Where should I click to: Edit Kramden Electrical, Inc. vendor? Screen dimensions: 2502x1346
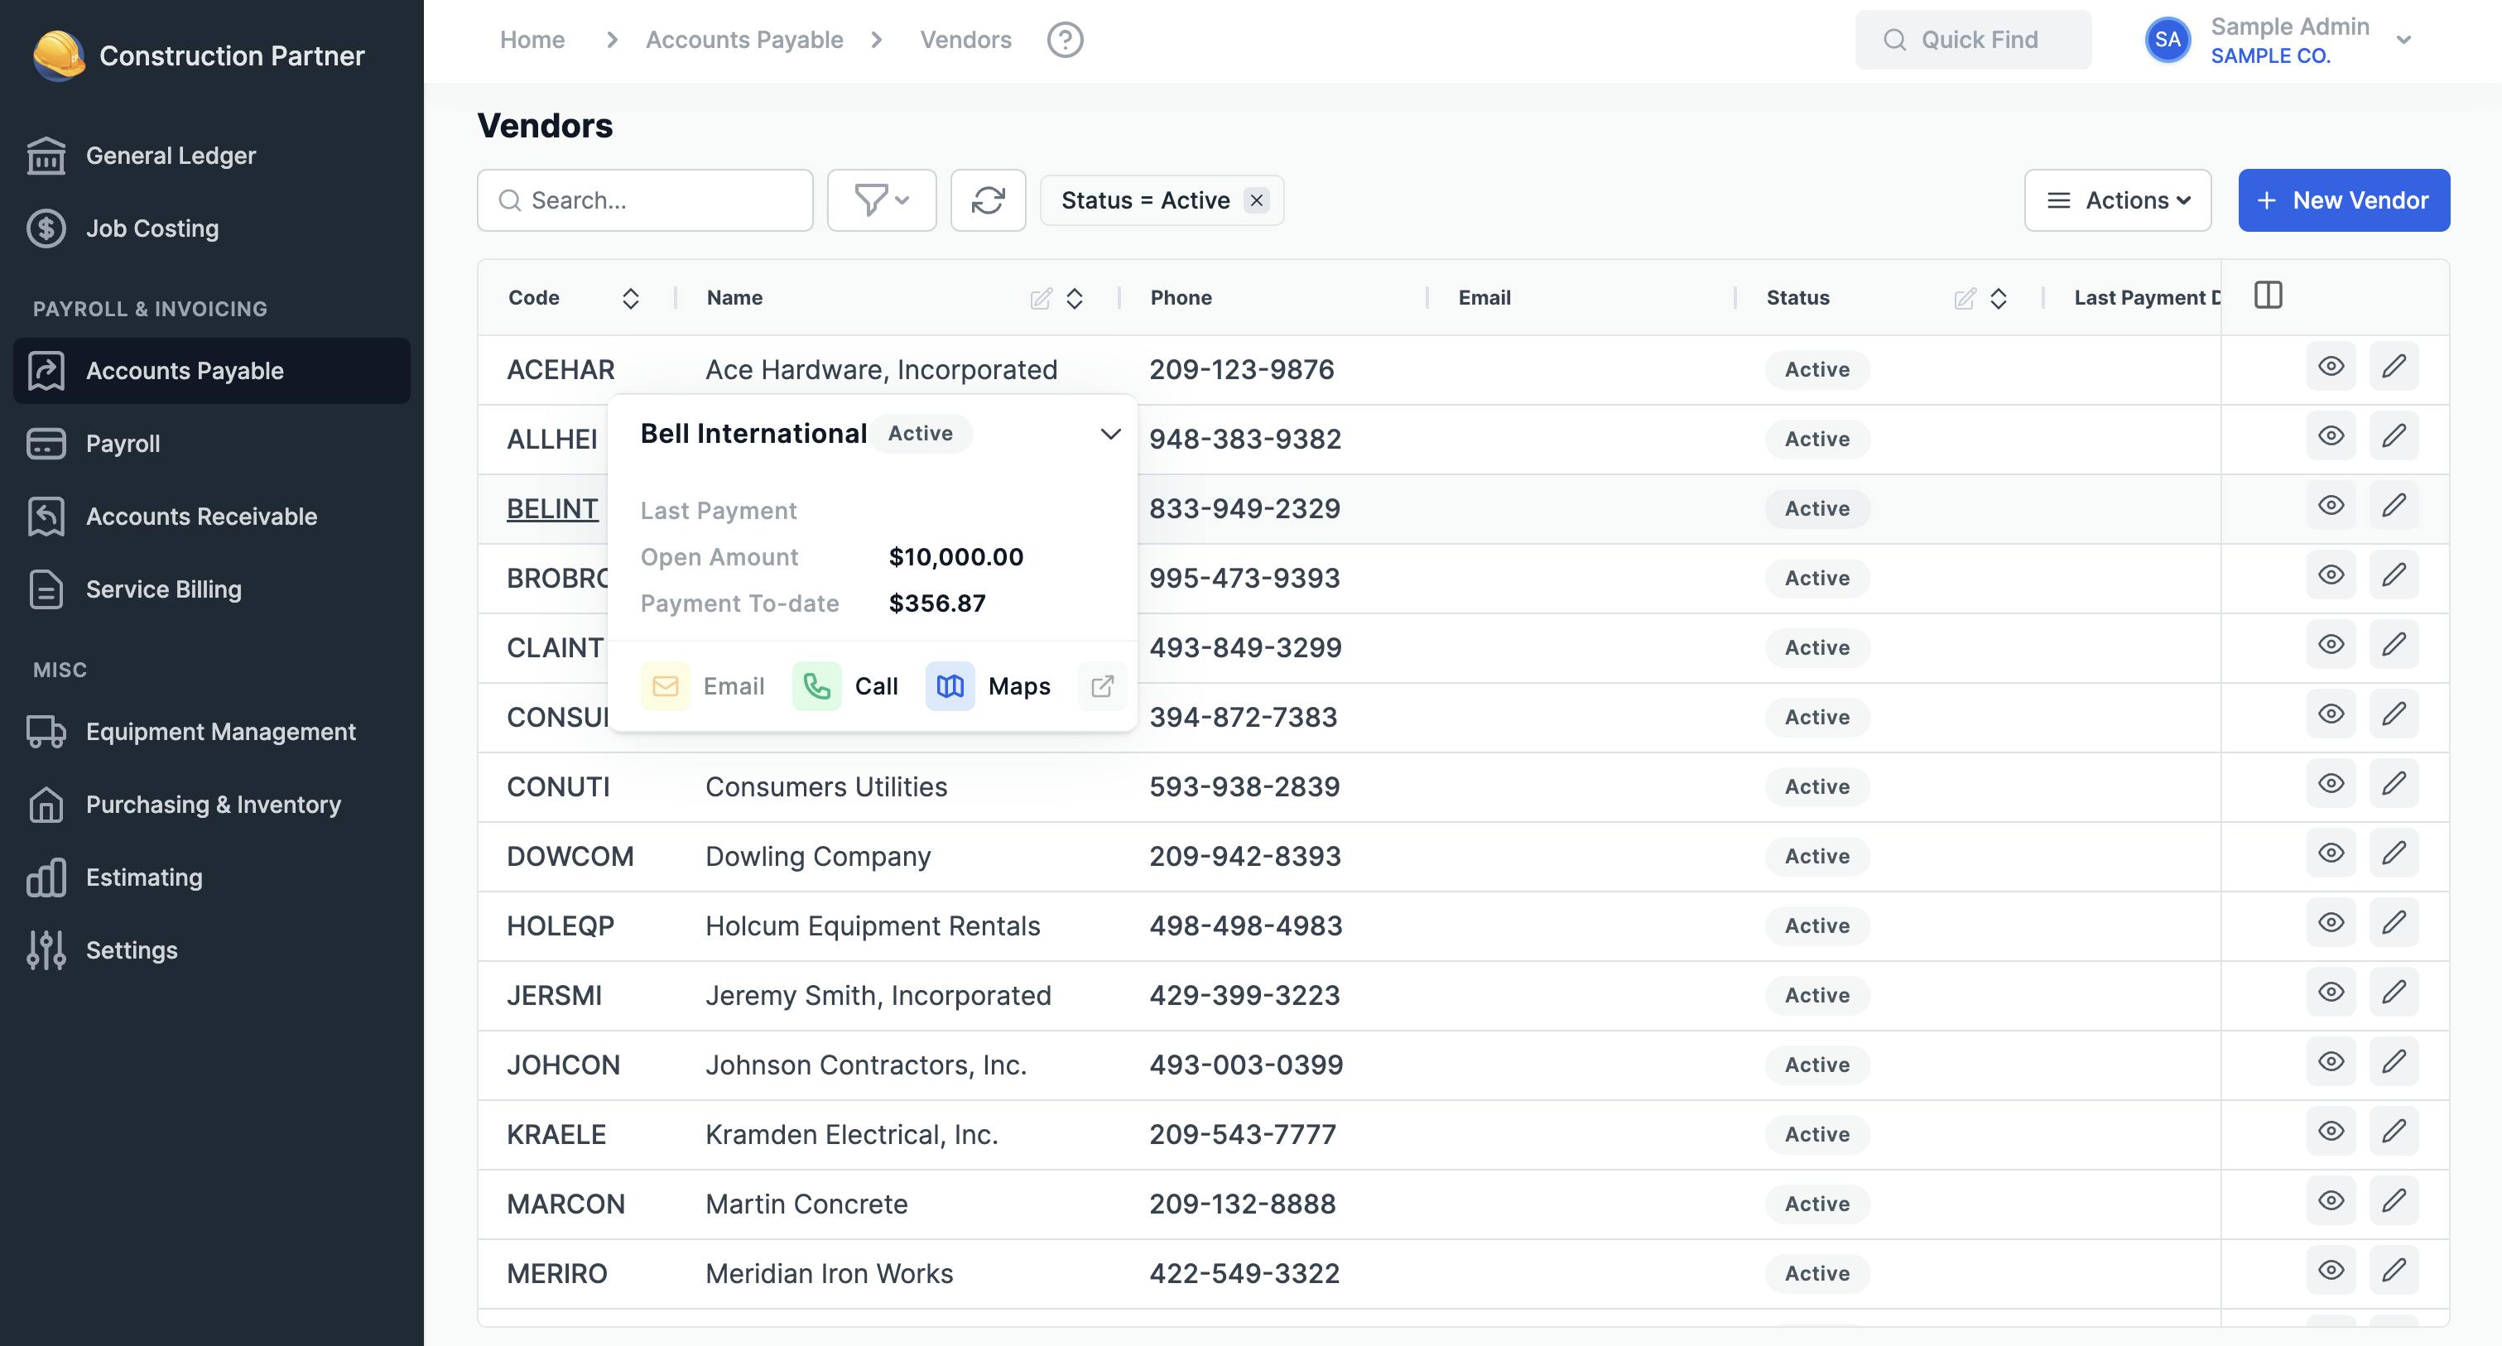click(2394, 1132)
